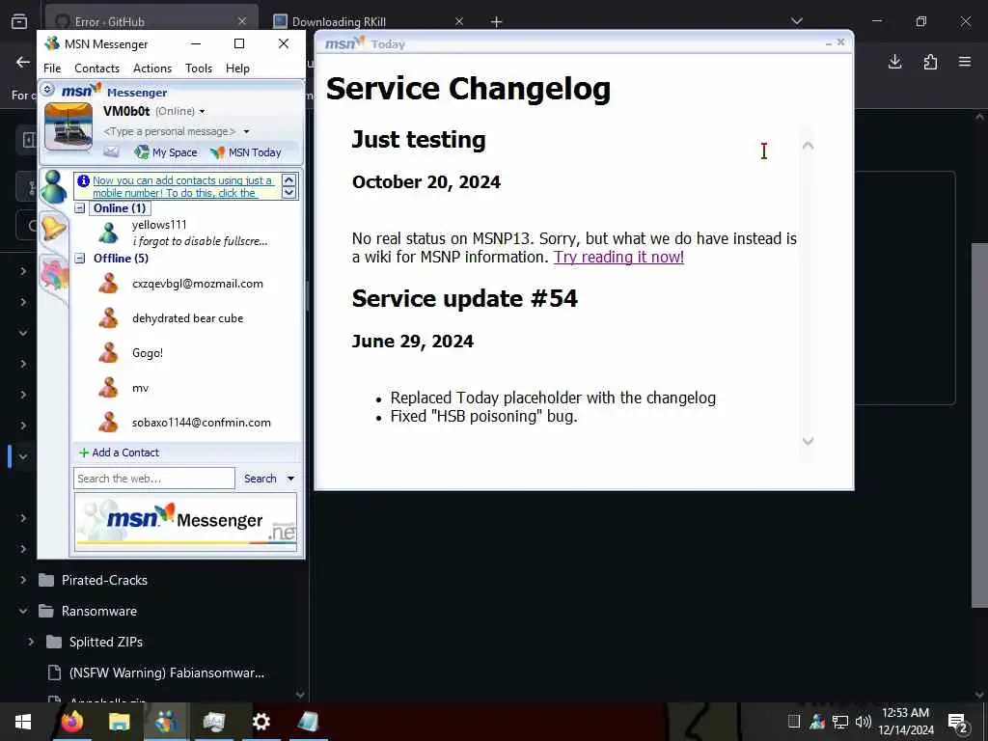Close the Downloading RKill tab
The height and width of the screenshot is (741, 988).
(x=459, y=21)
